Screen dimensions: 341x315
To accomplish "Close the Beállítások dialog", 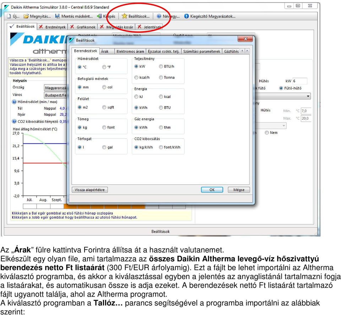I will click(245, 39).
